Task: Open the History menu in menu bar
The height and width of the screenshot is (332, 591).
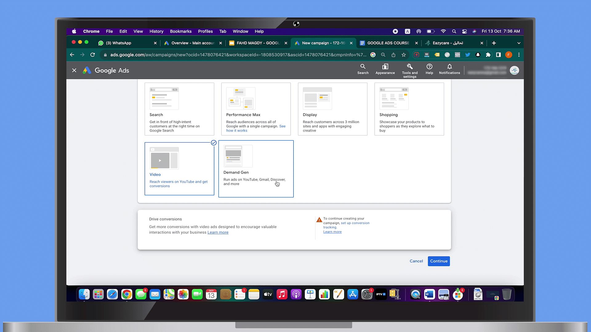Action: tap(156, 31)
